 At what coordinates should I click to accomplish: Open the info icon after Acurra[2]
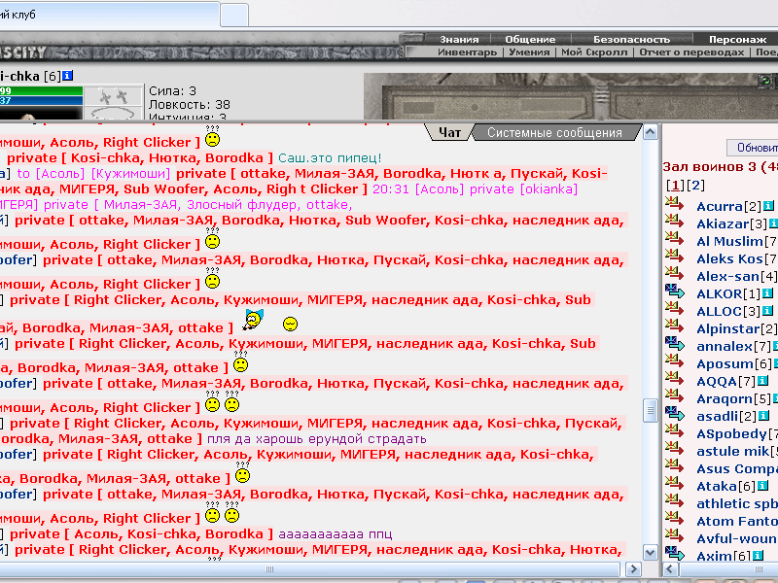click(x=768, y=206)
